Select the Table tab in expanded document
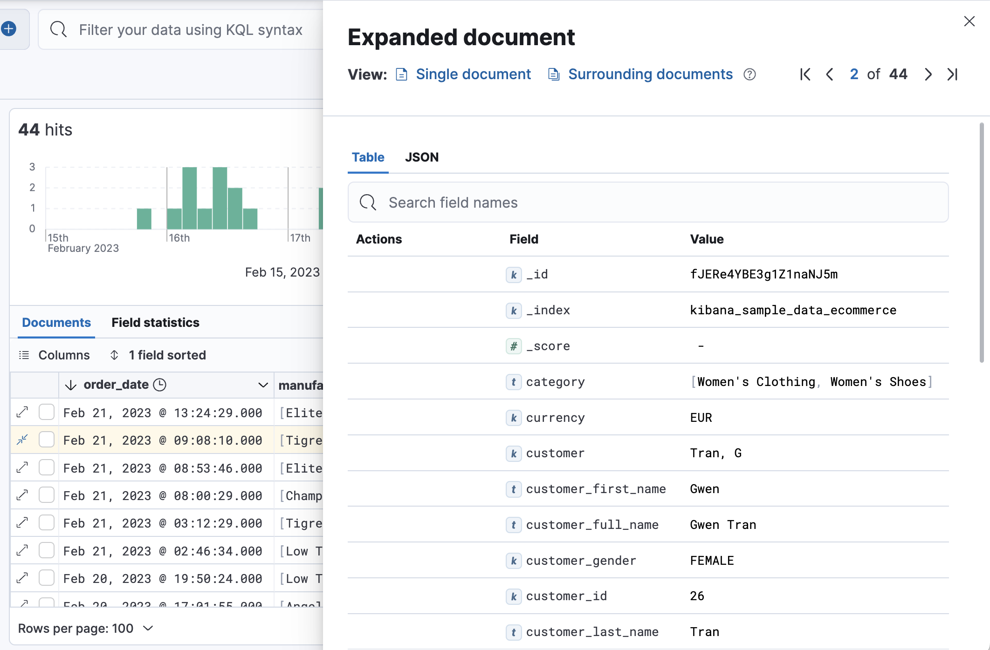The image size is (990, 650). [x=368, y=157]
